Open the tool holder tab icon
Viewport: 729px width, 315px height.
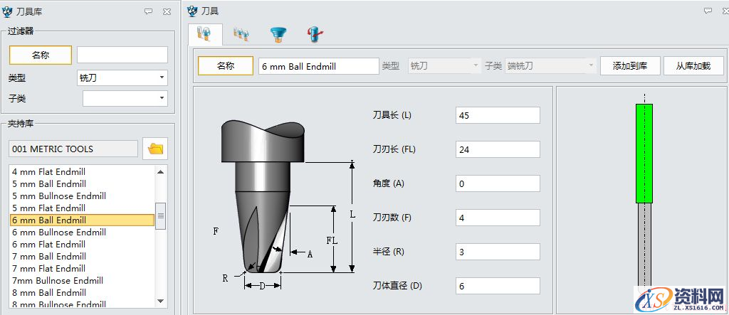coord(278,34)
